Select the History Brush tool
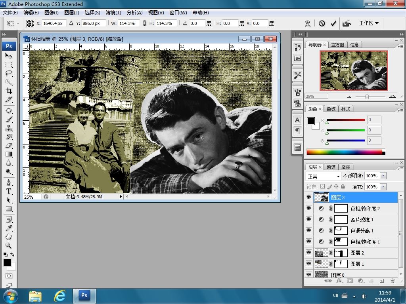This screenshot has width=406, height=304. [x=9, y=137]
